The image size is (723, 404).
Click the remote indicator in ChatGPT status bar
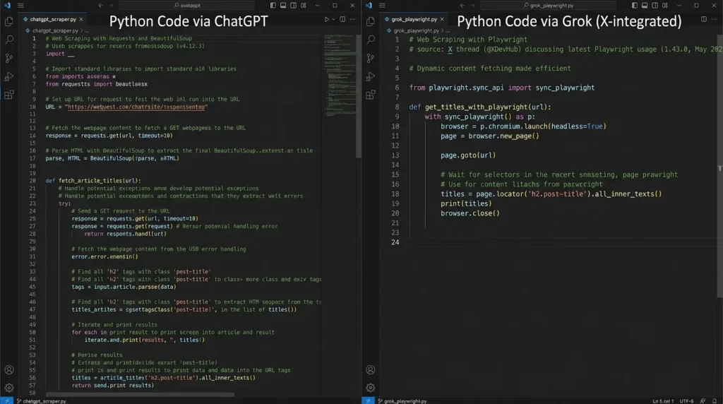[6, 400]
